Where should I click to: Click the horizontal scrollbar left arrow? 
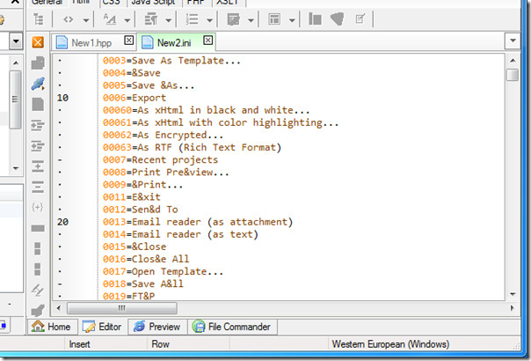pyautogui.click(x=59, y=308)
